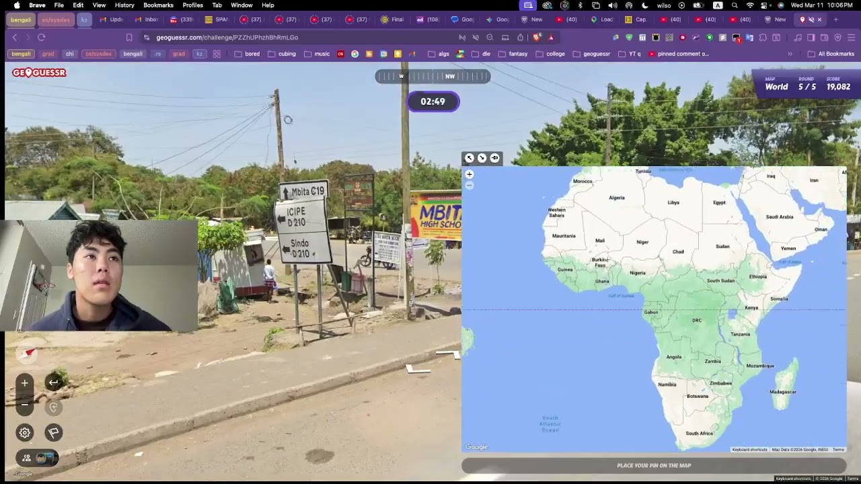The image size is (861, 484).
Task: Open the players avatar panel
Action: (x=37, y=458)
